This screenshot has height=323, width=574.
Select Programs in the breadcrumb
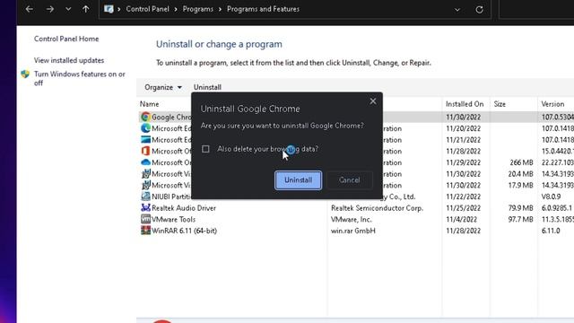point(197,9)
